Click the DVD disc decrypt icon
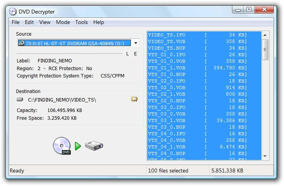This screenshot has width=284, height=186. coord(62,146)
